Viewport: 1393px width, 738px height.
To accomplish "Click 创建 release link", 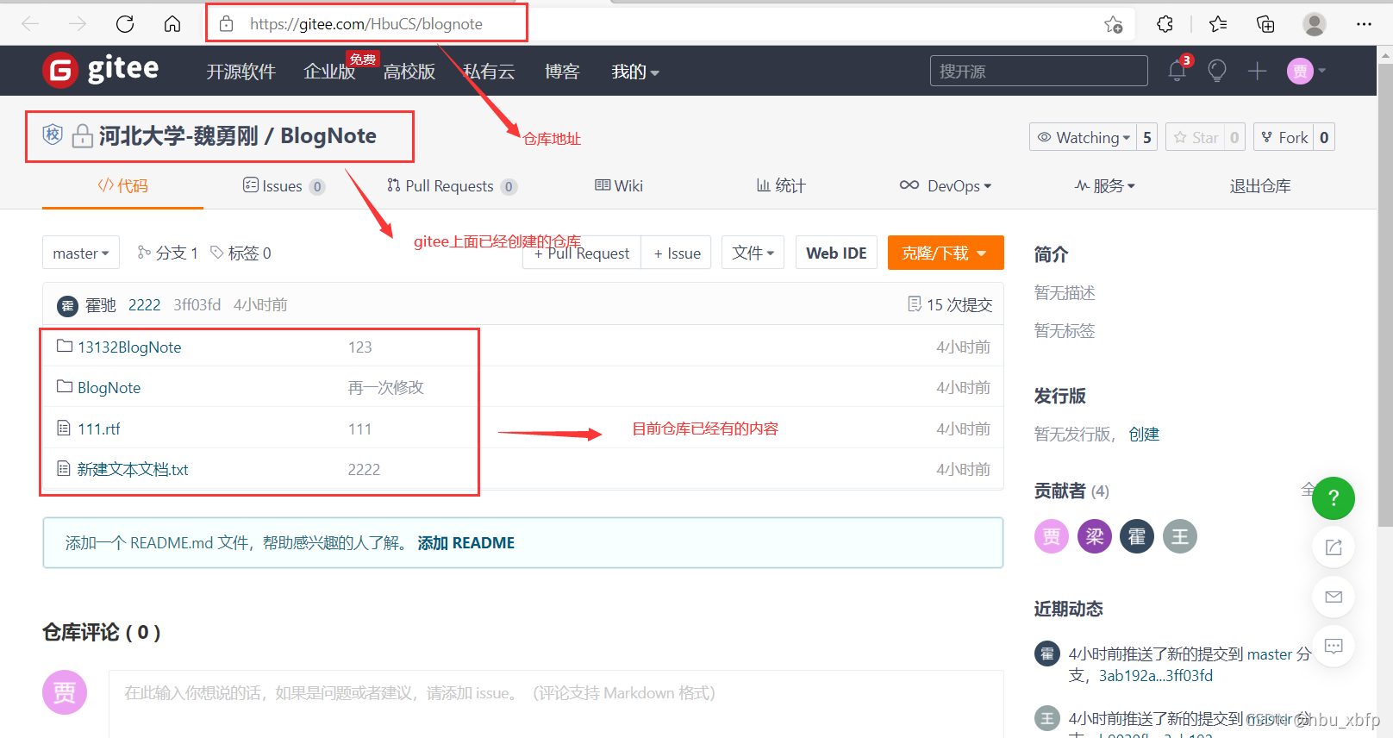I will (x=1144, y=434).
